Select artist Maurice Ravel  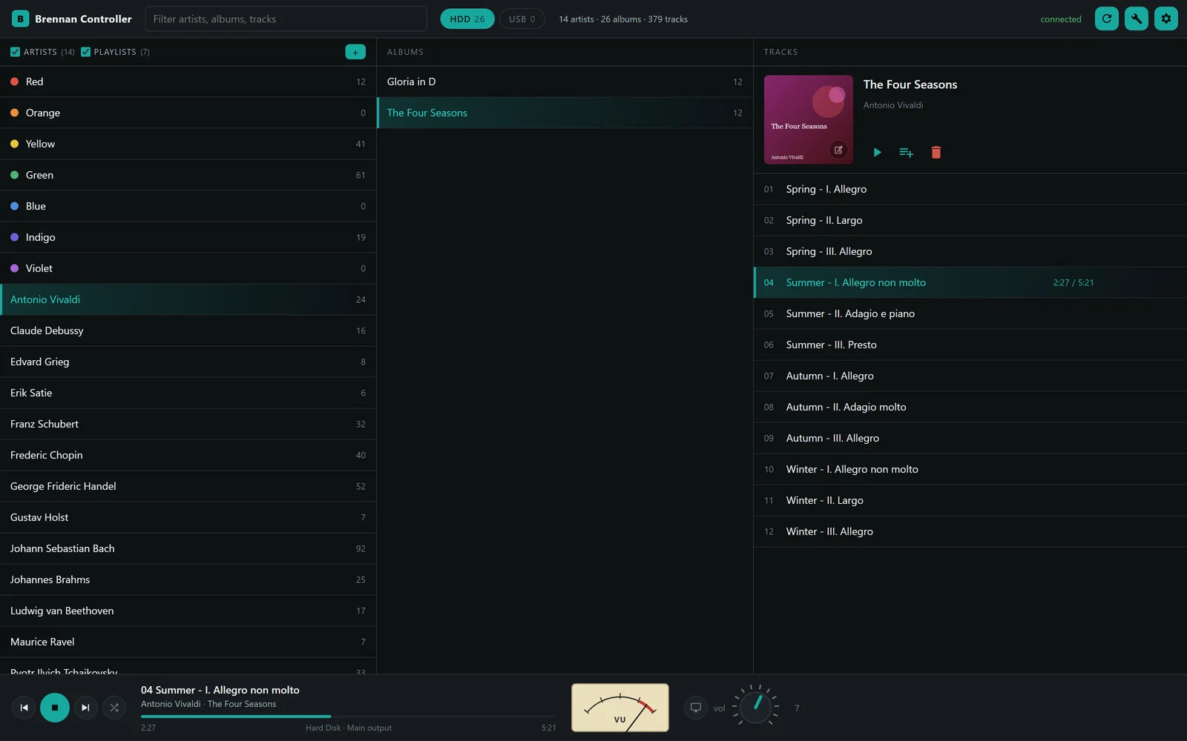pyautogui.click(x=188, y=642)
